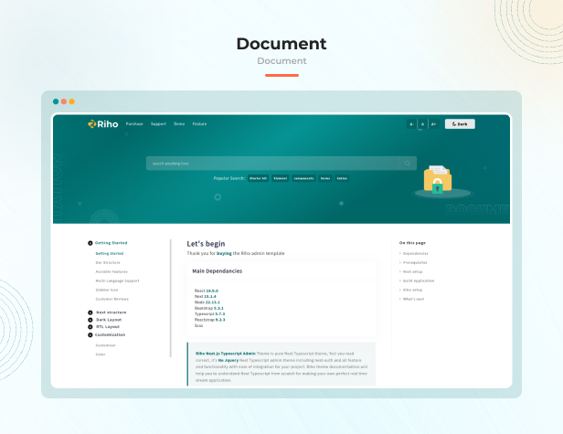Viewport: 563px width, 434px height.
Task: Click the 'Main Dependancies' card heading
Action: coord(218,271)
